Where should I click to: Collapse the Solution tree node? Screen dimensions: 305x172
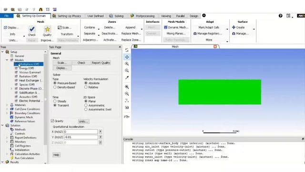pos(2,125)
